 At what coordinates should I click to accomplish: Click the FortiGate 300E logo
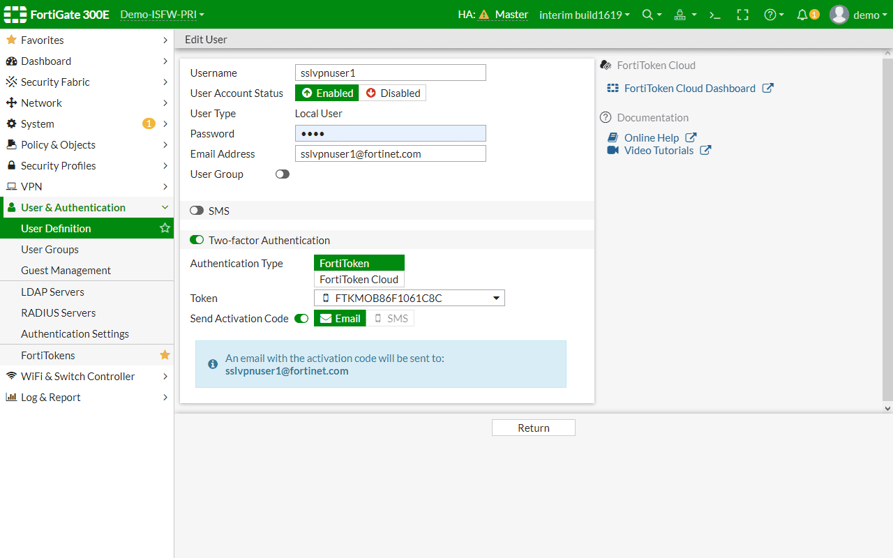coord(58,15)
